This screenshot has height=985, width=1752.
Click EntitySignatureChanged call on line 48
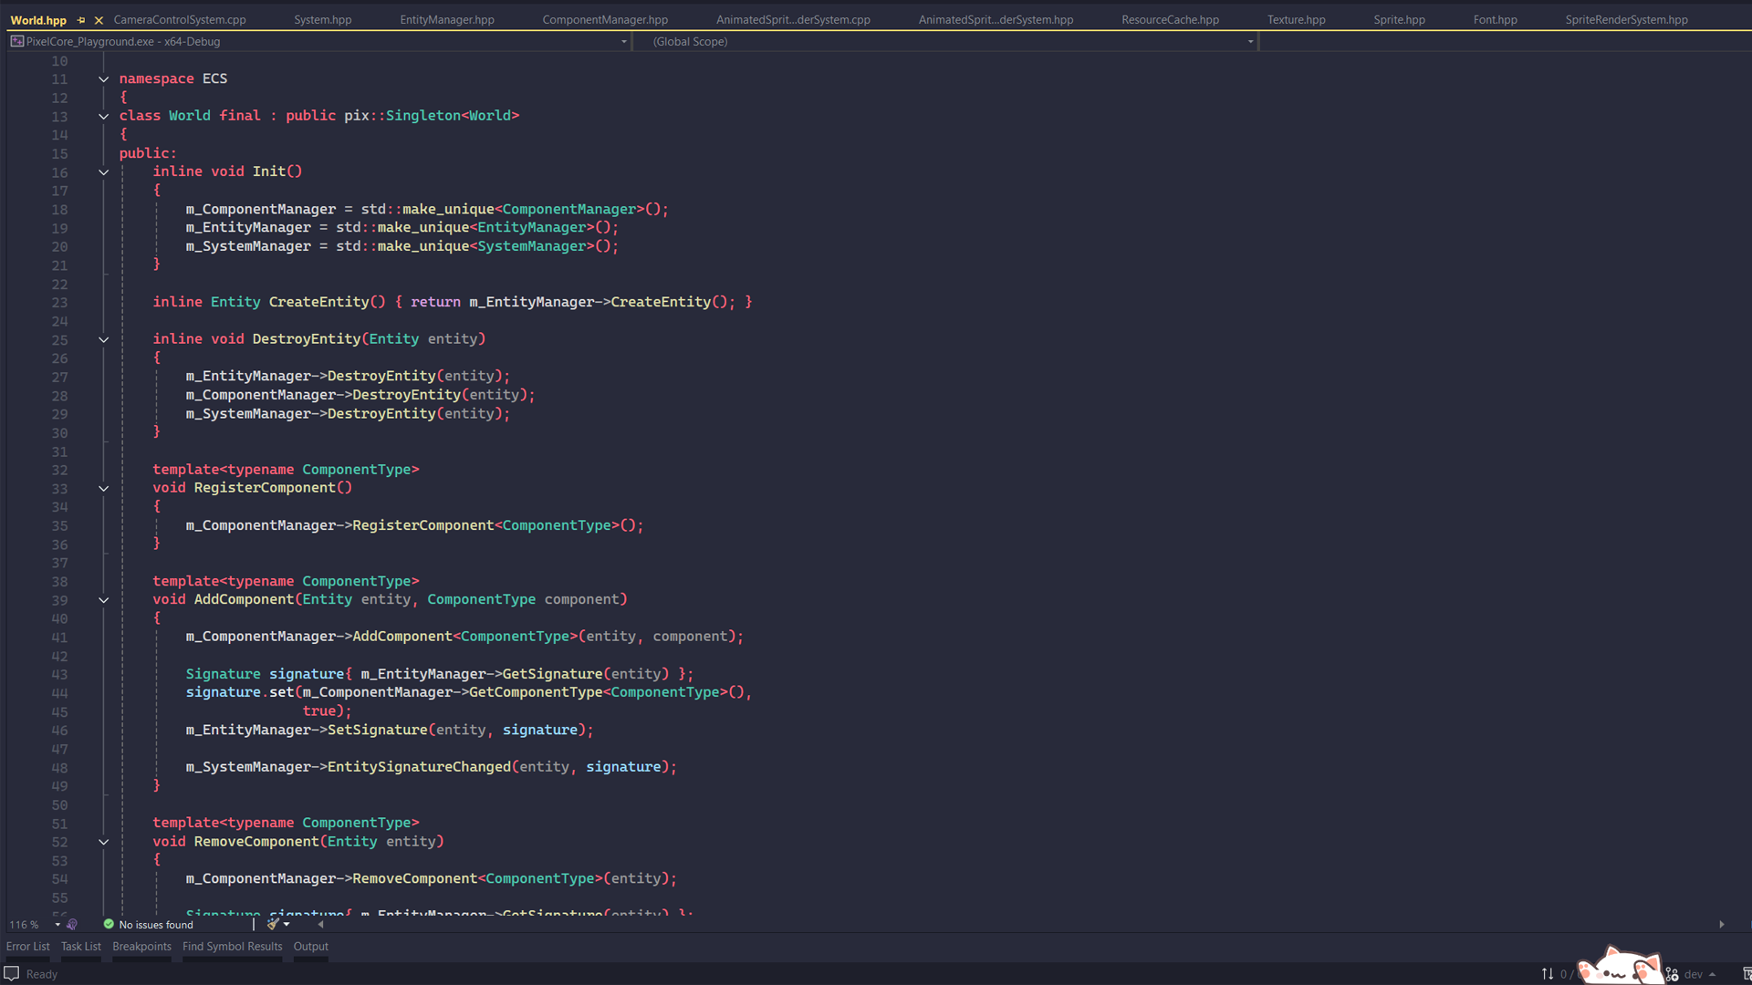(419, 767)
